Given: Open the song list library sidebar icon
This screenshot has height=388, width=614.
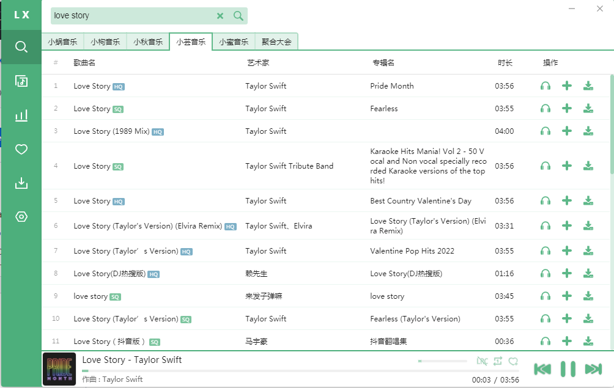Looking at the screenshot, I should (21, 81).
